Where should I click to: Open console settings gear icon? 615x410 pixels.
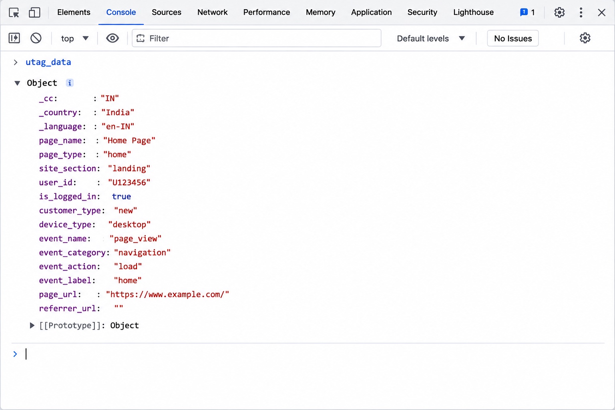[585, 38]
